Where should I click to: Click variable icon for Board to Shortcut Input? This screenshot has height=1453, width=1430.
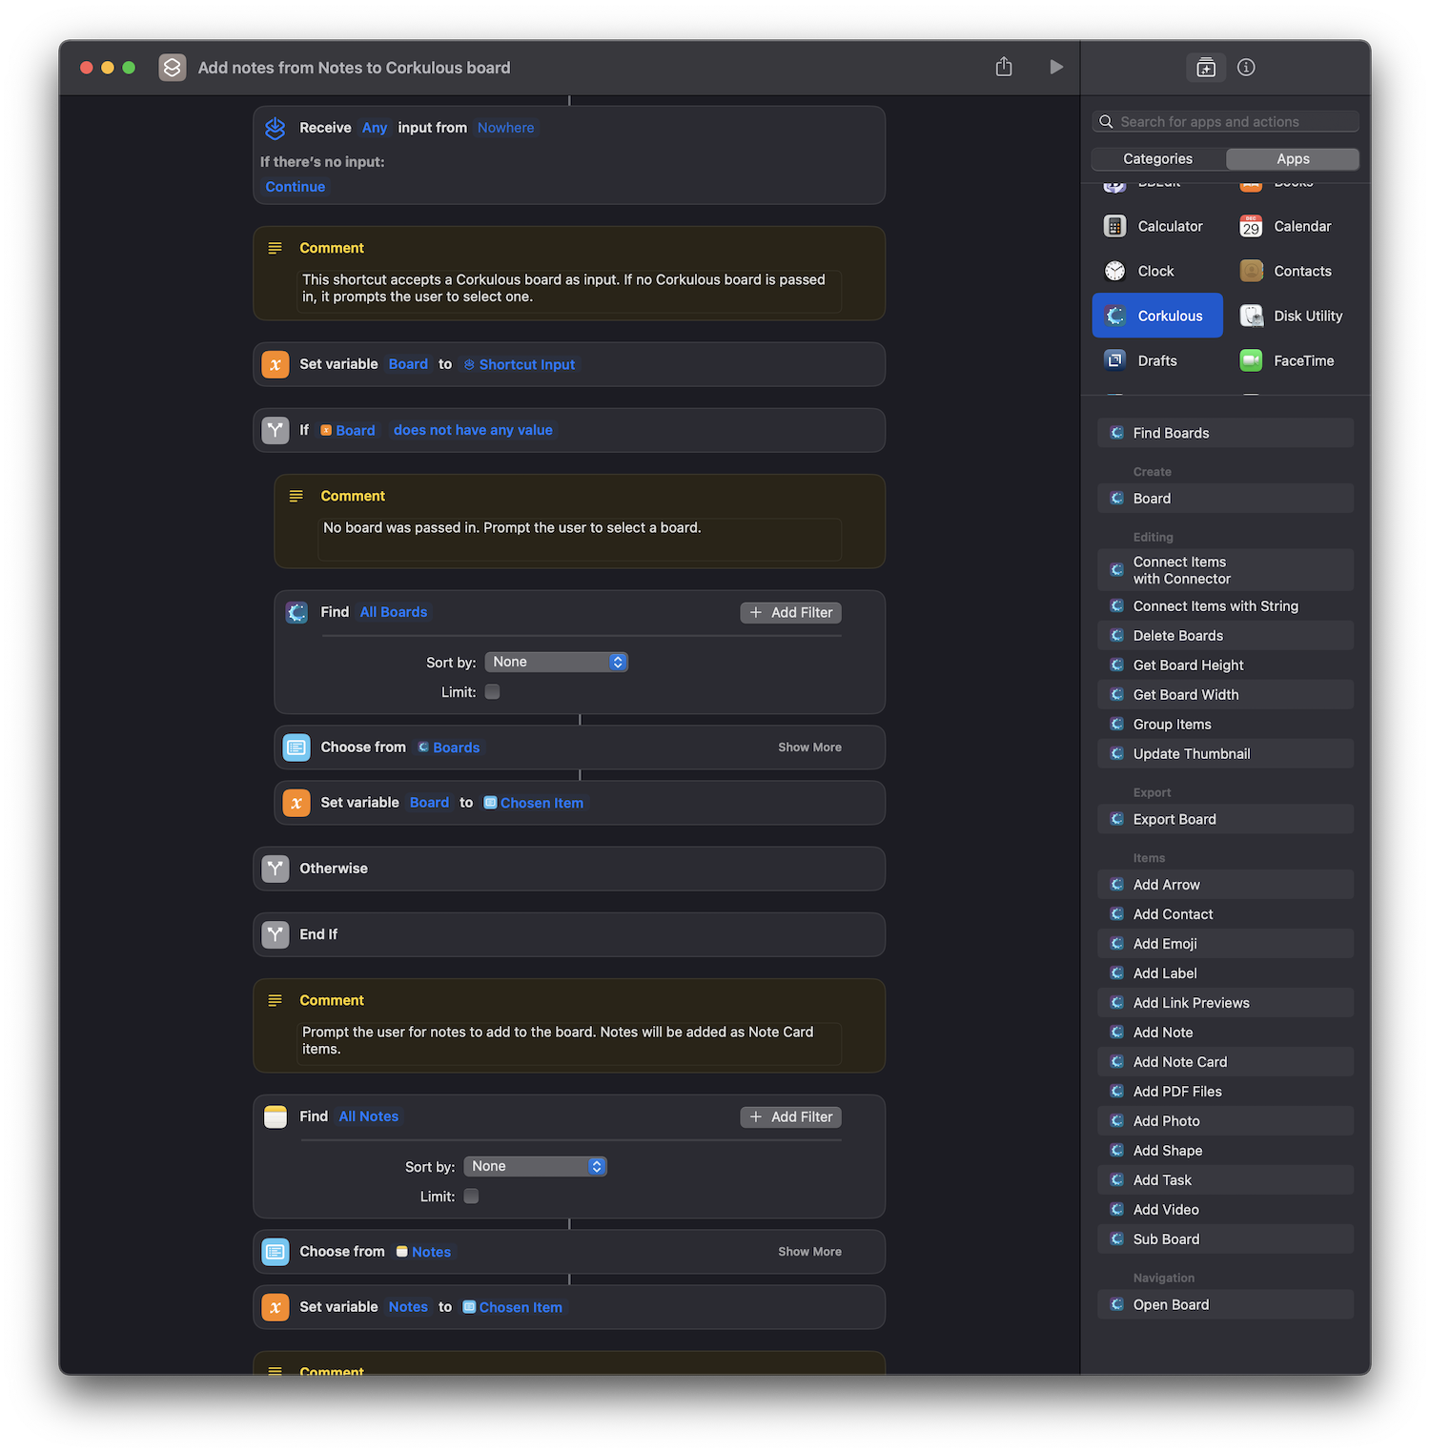click(x=276, y=364)
